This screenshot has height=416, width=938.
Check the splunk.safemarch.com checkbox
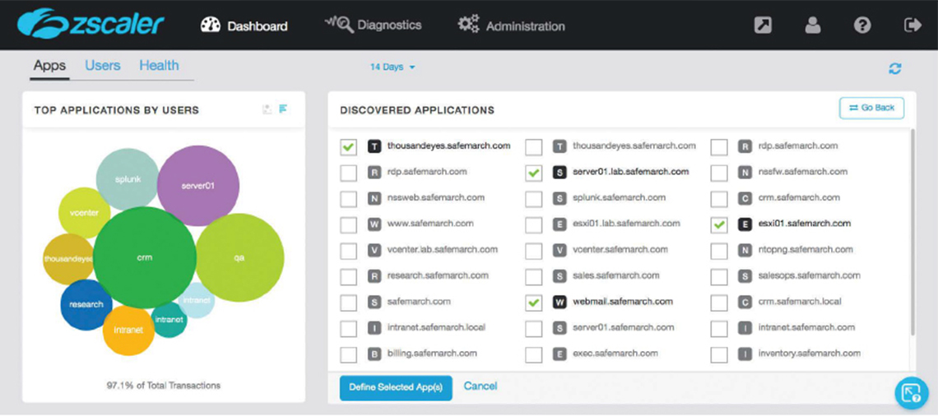[534, 198]
